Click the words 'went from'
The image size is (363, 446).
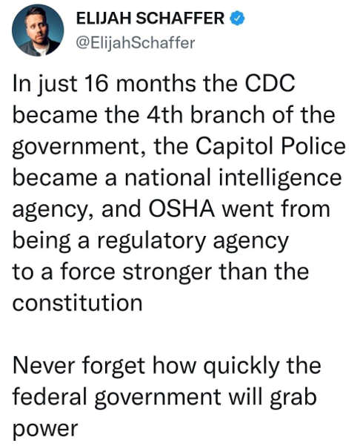point(276,209)
